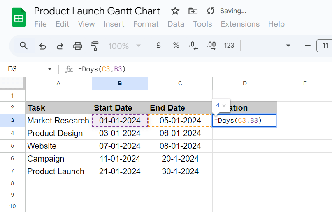Select end date cell 06-01-2024
This screenshot has height=212, width=332.
point(180,133)
